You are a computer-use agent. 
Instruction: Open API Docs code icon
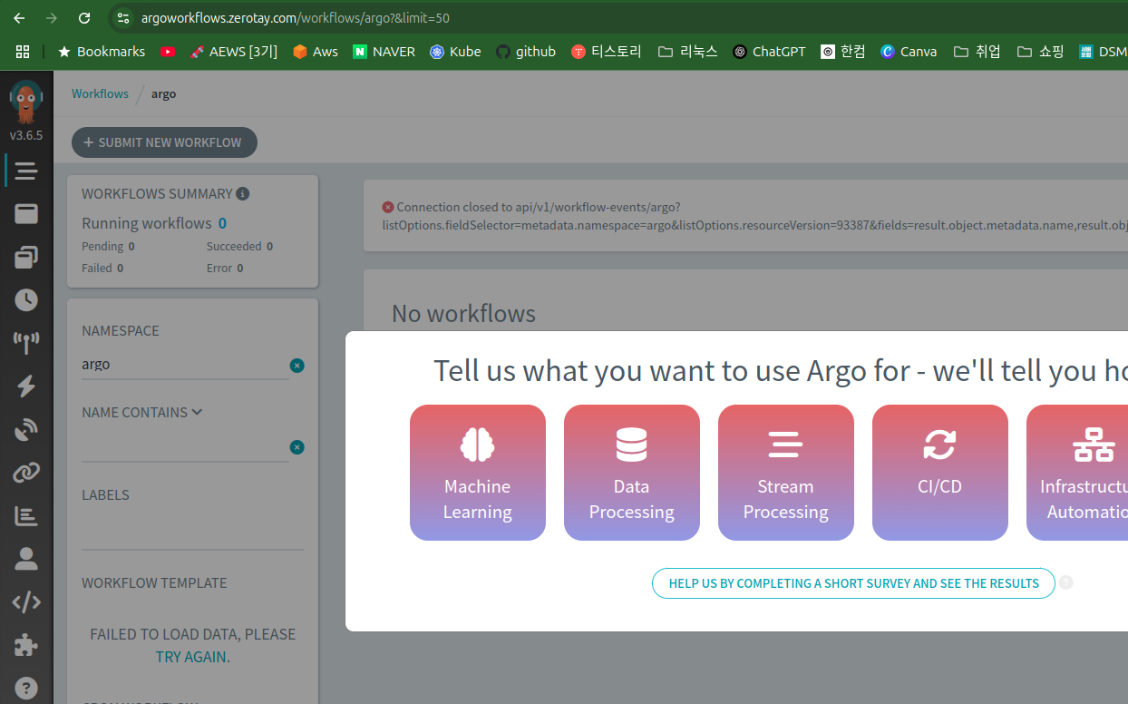tap(26, 601)
